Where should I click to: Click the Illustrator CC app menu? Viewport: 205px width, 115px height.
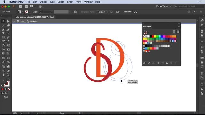coord(16,2)
